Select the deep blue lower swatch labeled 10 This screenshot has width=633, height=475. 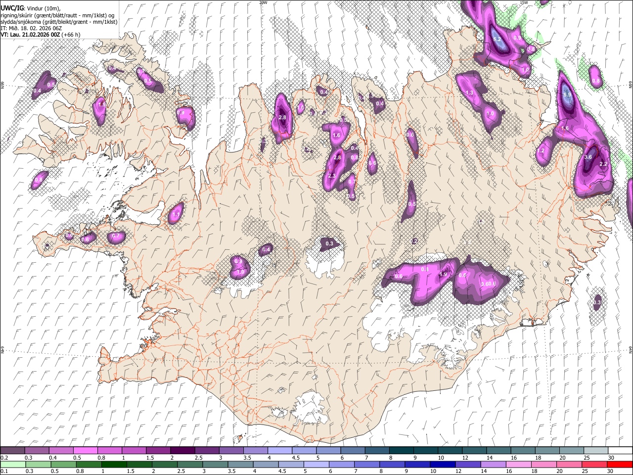[443, 464]
